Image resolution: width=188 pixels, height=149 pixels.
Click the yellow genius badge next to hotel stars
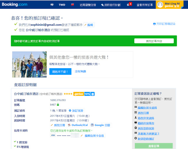pos(78,94)
